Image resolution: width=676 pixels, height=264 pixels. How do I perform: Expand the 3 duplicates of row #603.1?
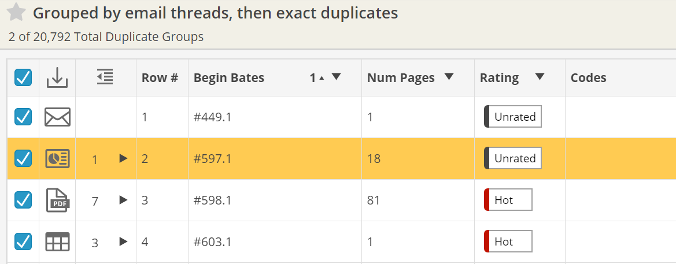[x=123, y=241]
